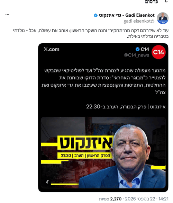The width and height of the screenshot is (173, 203).
Task: Click the C14 account name
Action: [145, 49]
